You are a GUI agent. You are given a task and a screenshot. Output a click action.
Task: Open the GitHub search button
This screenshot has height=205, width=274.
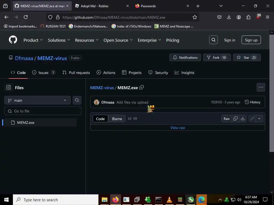click(x=213, y=40)
